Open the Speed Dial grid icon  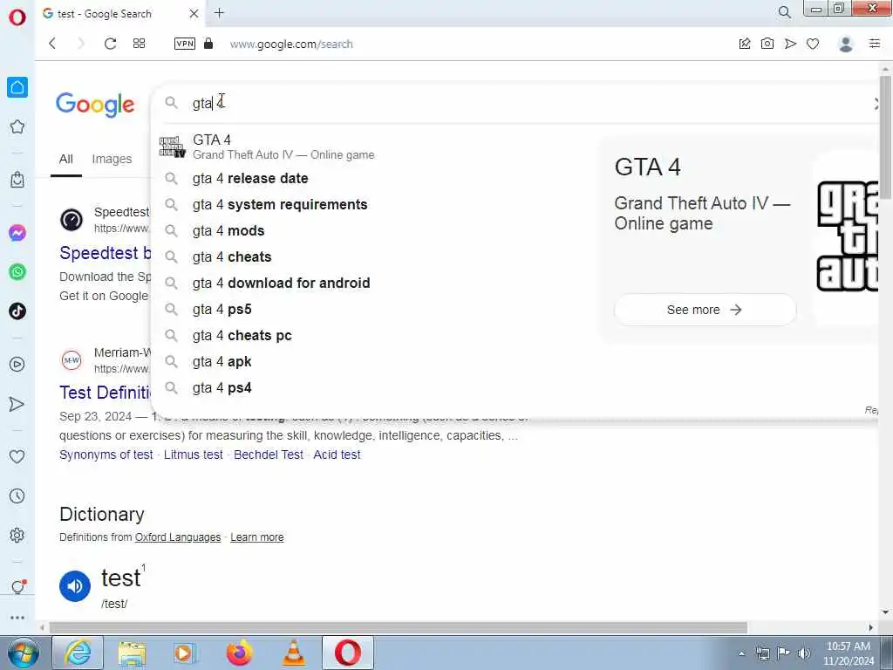(139, 44)
